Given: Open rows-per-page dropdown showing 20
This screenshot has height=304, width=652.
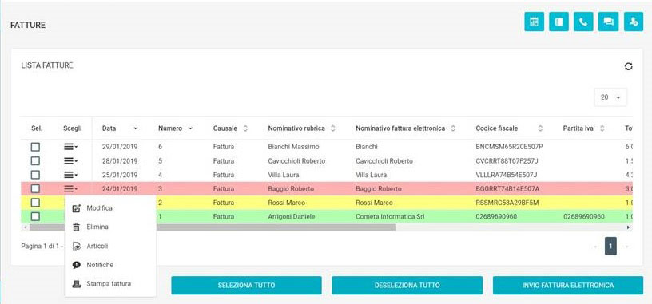Looking at the screenshot, I should point(610,97).
